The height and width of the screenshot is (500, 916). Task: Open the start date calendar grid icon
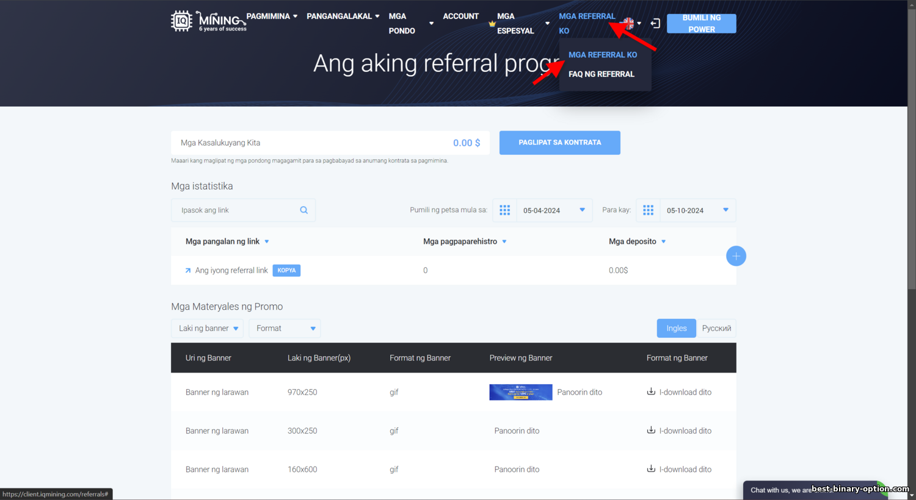click(x=504, y=210)
